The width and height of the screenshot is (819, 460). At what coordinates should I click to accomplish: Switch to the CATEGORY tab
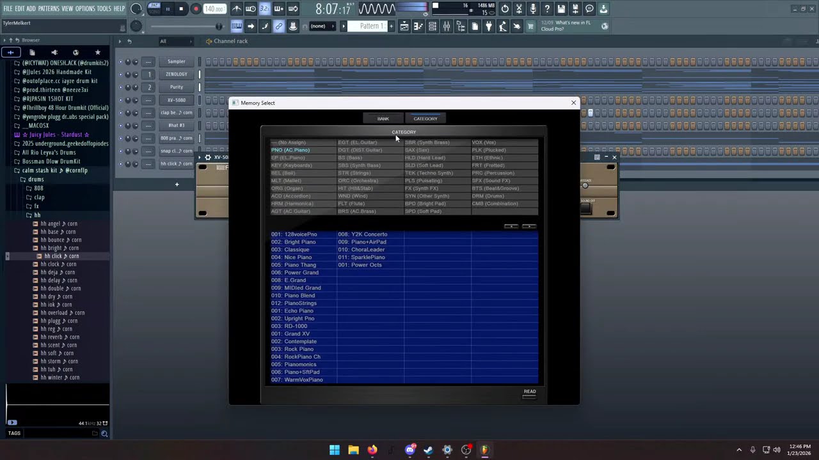(425, 118)
